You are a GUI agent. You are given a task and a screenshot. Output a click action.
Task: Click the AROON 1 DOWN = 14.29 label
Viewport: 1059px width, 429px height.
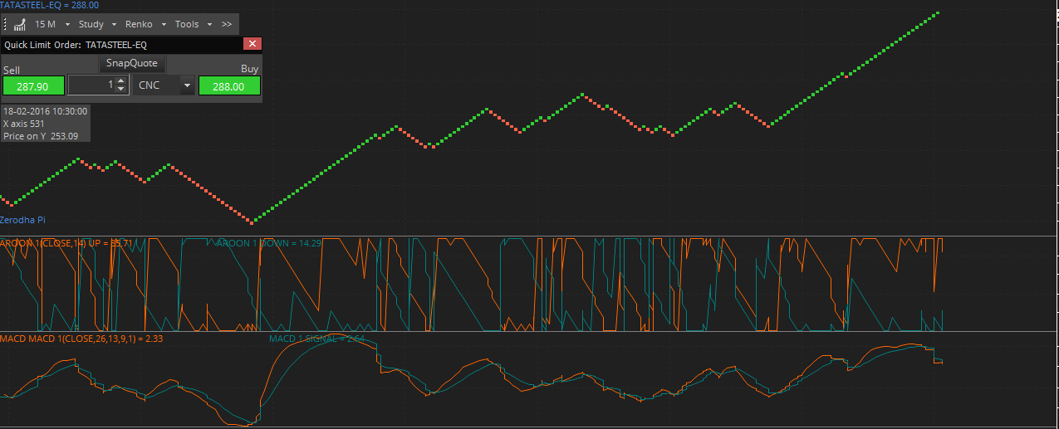pos(268,243)
